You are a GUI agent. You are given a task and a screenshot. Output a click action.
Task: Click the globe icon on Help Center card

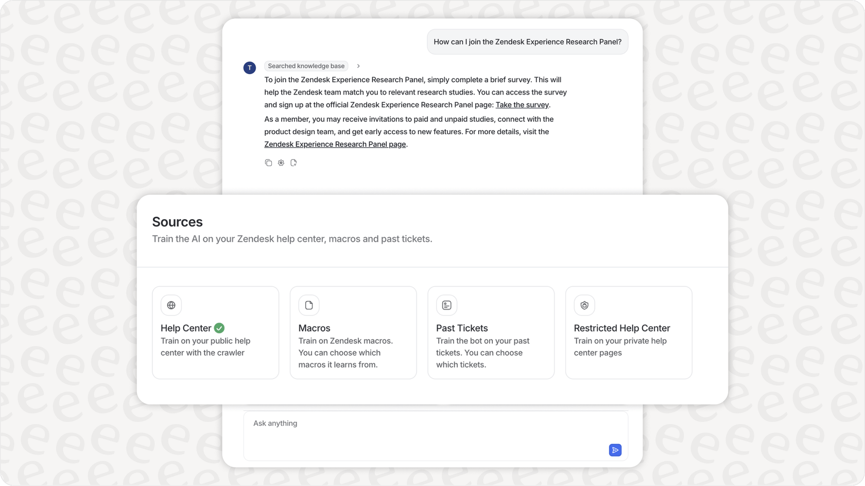pyautogui.click(x=171, y=305)
